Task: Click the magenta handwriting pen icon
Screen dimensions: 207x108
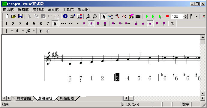Action: point(131,16)
